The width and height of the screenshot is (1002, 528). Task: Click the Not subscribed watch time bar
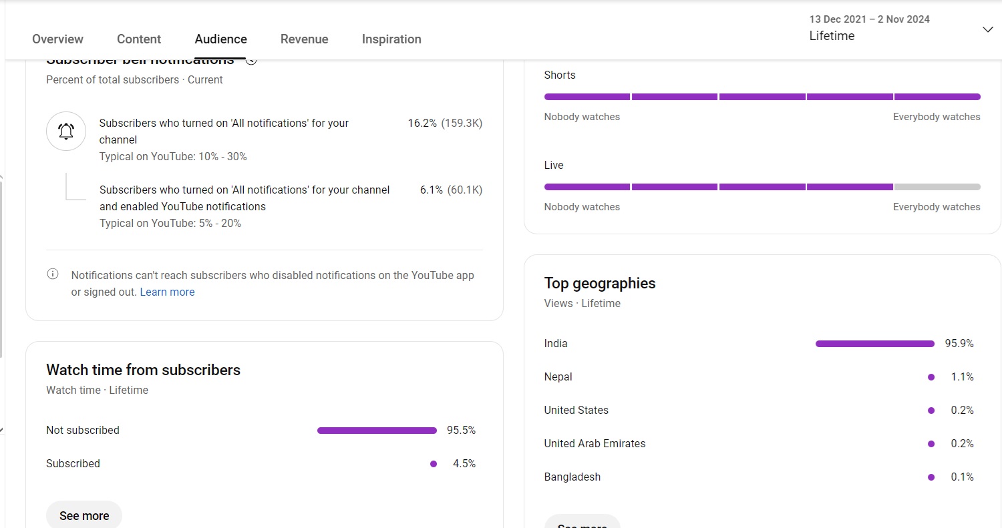[377, 431]
